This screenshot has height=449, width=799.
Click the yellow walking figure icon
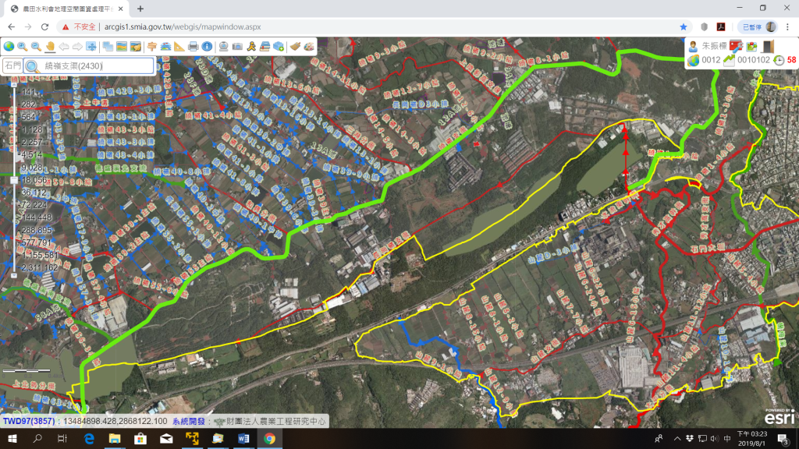251,46
